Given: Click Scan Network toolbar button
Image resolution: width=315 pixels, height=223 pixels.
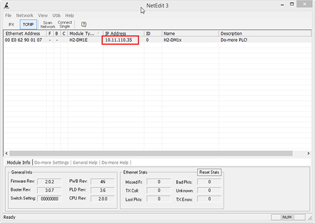Looking at the screenshot, I should (x=48, y=24).
